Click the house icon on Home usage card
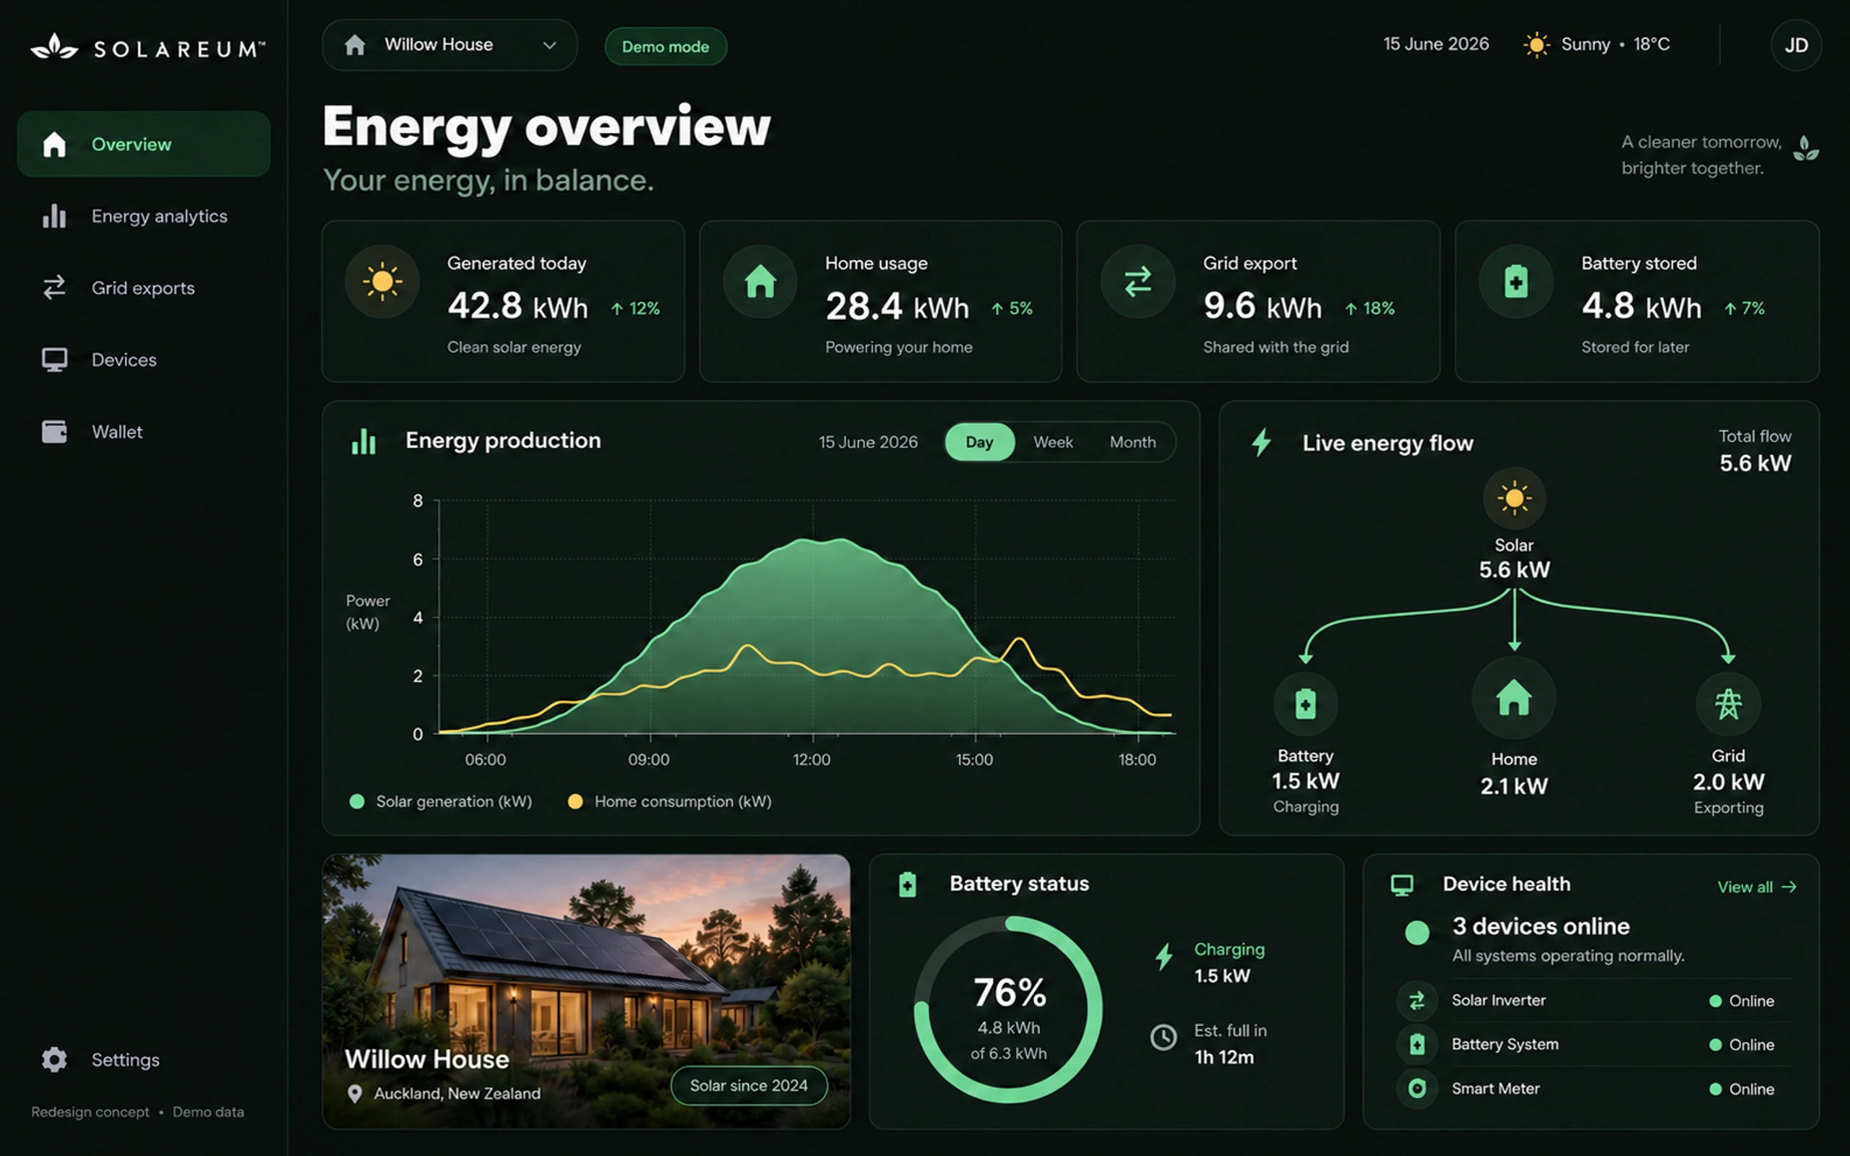The height and width of the screenshot is (1156, 1850). point(760,281)
